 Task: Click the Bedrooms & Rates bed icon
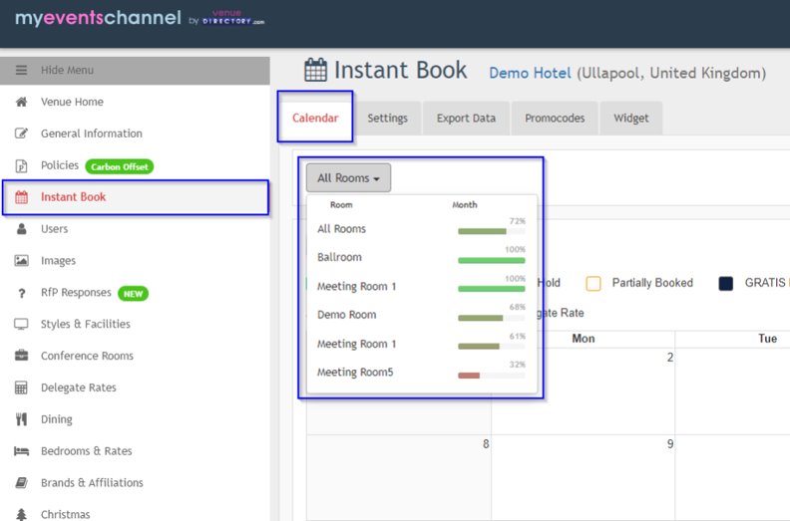21,451
